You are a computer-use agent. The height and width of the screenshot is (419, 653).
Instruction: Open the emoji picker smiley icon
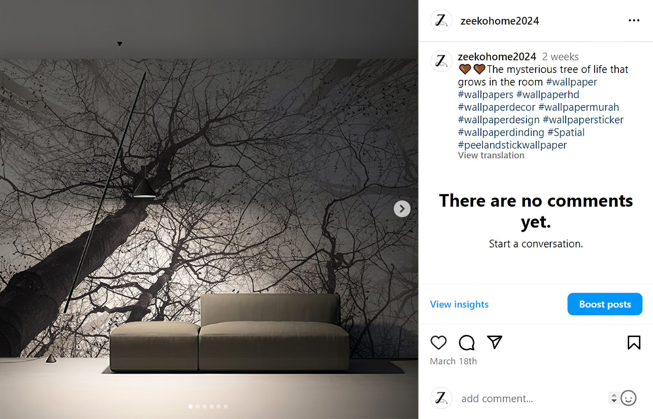click(x=628, y=398)
